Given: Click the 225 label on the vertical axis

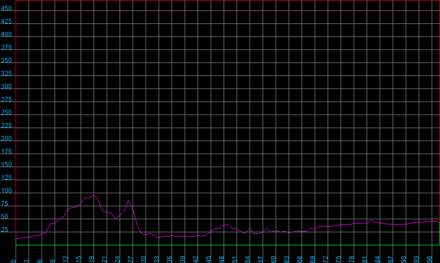Looking at the screenshot, I should point(6,126).
